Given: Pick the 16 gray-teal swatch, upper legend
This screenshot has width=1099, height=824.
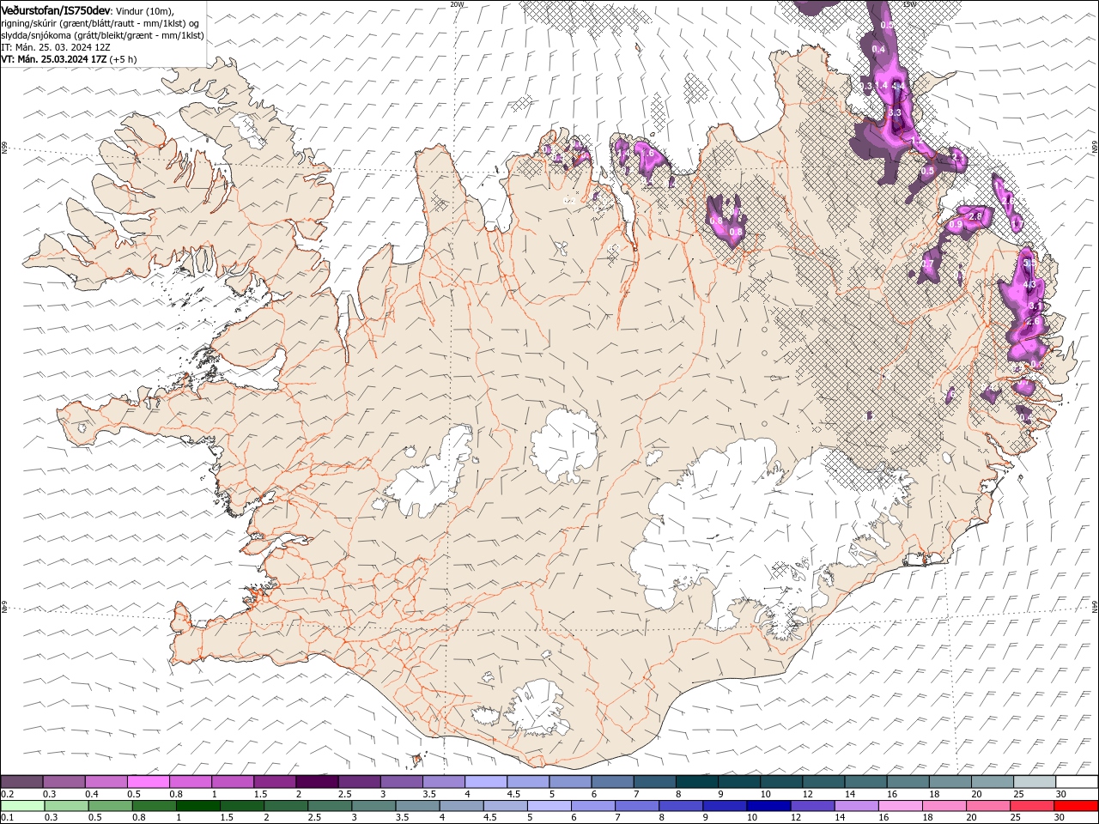Looking at the screenshot, I should pyautogui.click(x=908, y=782).
